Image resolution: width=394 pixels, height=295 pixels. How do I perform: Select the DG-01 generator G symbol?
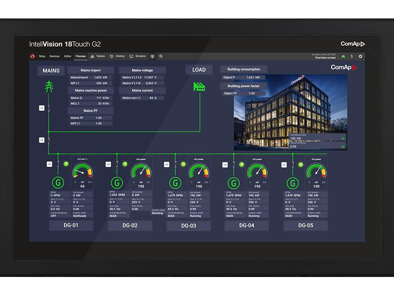point(58,182)
